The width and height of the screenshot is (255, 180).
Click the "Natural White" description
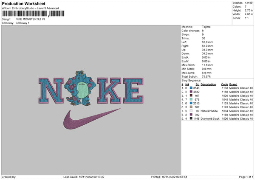209,111
